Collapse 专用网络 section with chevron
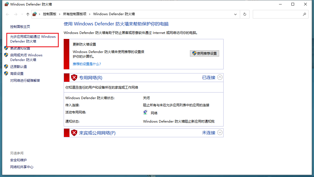Viewport: 314px width, 177px height. (x=220, y=77)
